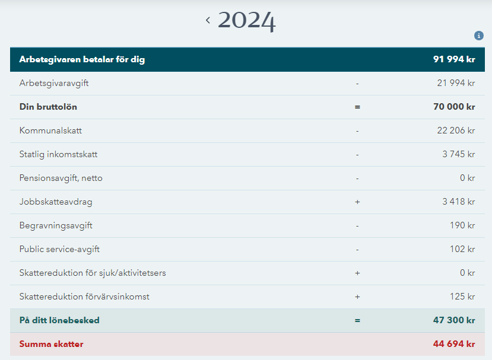
Task: Select 'Skattereduktion förvärvsinkomst' label
Action: coord(84,297)
